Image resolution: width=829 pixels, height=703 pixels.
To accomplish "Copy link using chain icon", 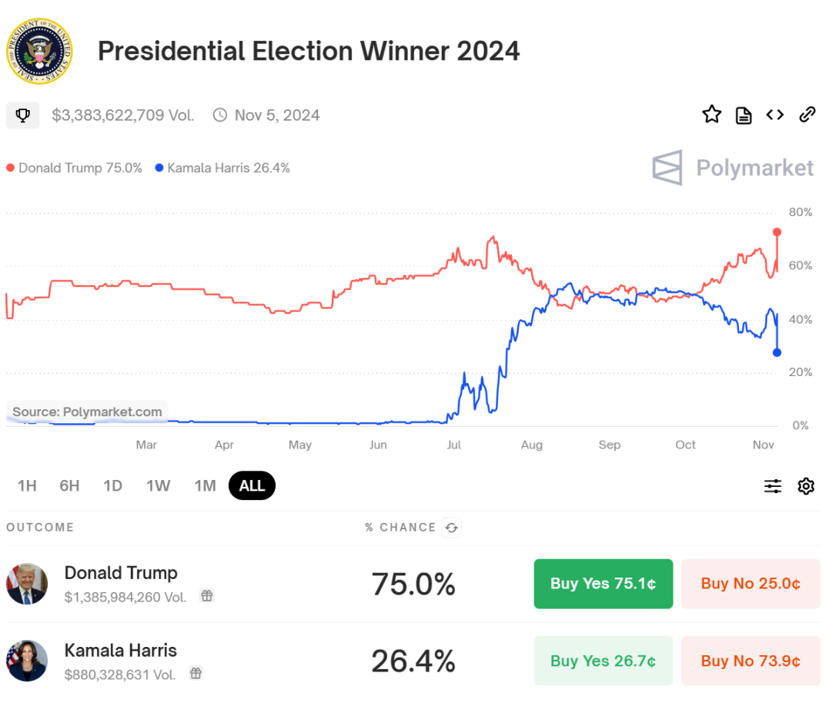I will tap(807, 115).
